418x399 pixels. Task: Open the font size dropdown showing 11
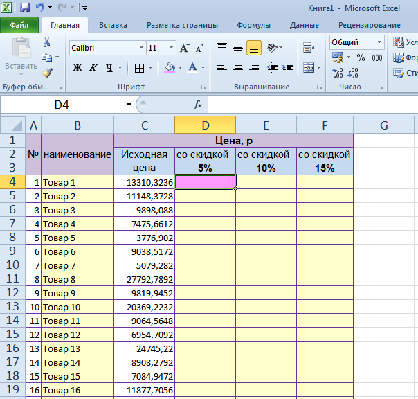pos(171,48)
